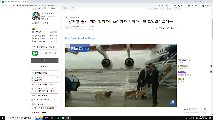
Task: Click the page vertical scrollbar
Action: tap(212, 29)
